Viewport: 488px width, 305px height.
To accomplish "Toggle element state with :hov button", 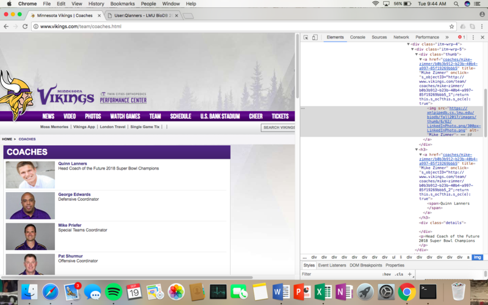I will tap(387, 274).
